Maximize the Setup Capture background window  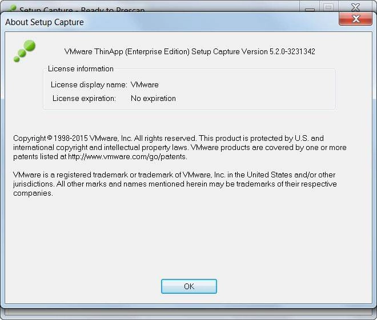328,7
